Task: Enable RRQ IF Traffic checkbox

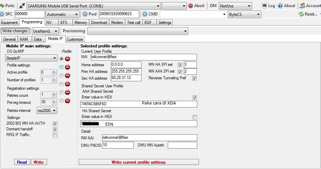Action: pyautogui.click(x=55, y=135)
